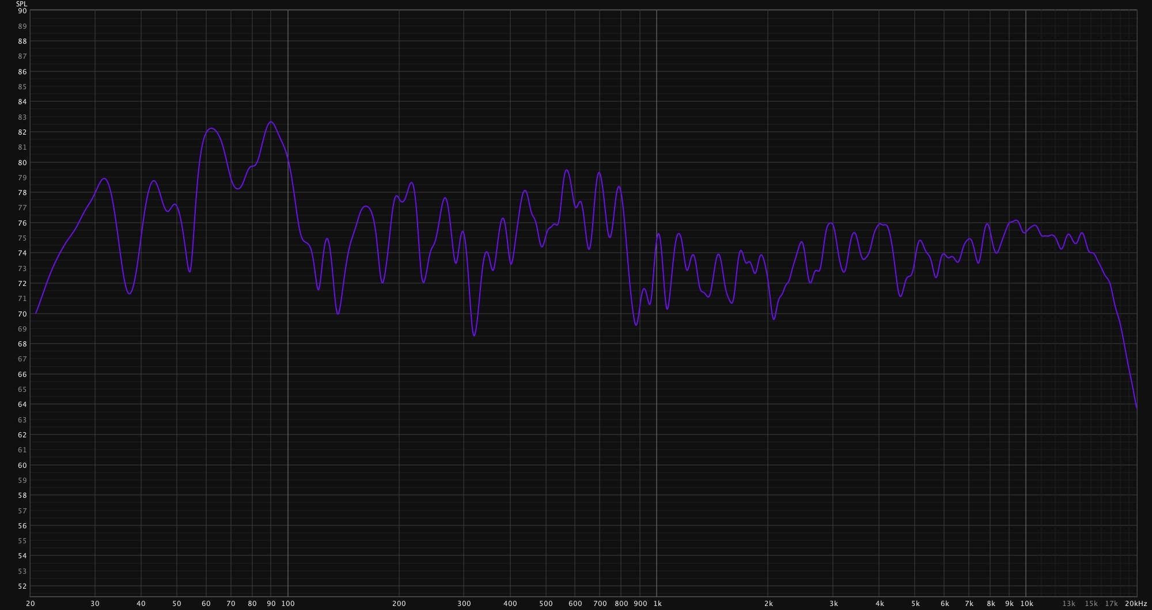
Task: Click the curve's starting point at 20 Hz
Action: [36, 314]
